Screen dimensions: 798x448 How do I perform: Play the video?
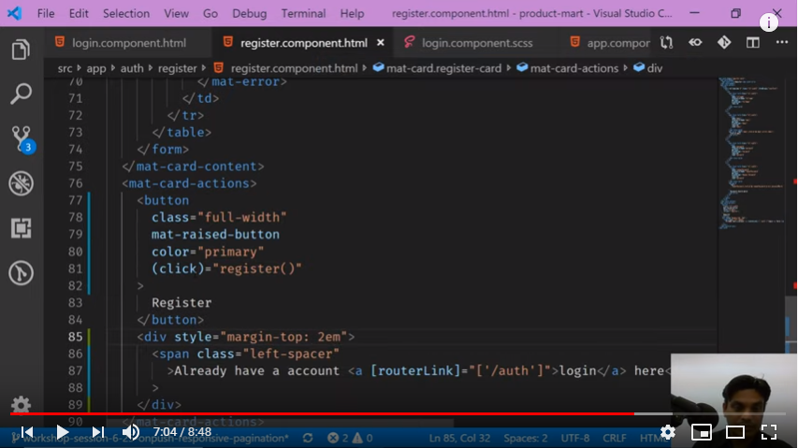[x=62, y=432]
